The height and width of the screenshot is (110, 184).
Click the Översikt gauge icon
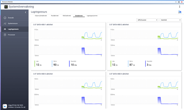(x=5, y=18)
